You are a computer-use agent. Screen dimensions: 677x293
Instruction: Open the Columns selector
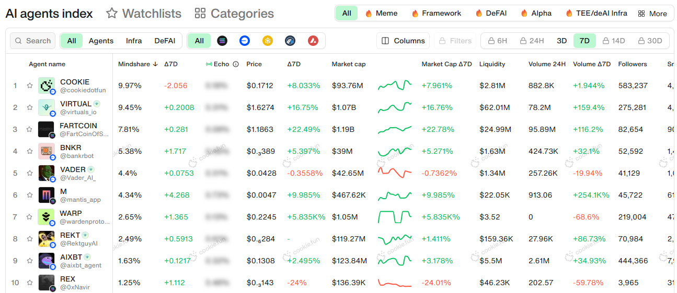[x=403, y=41]
